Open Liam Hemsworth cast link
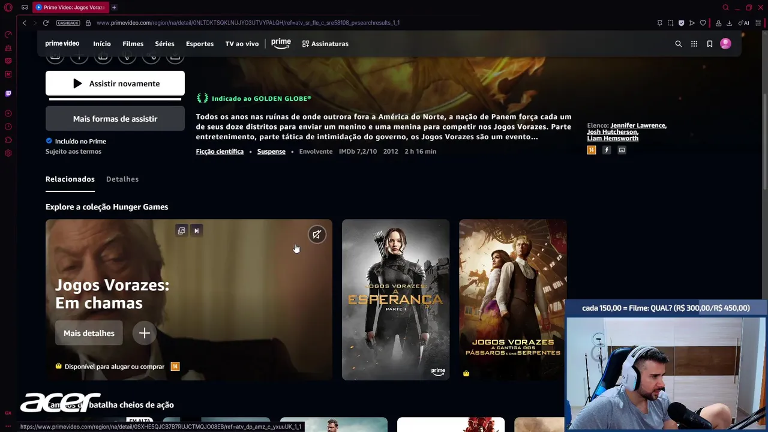Image resolution: width=768 pixels, height=432 pixels. click(x=613, y=138)
